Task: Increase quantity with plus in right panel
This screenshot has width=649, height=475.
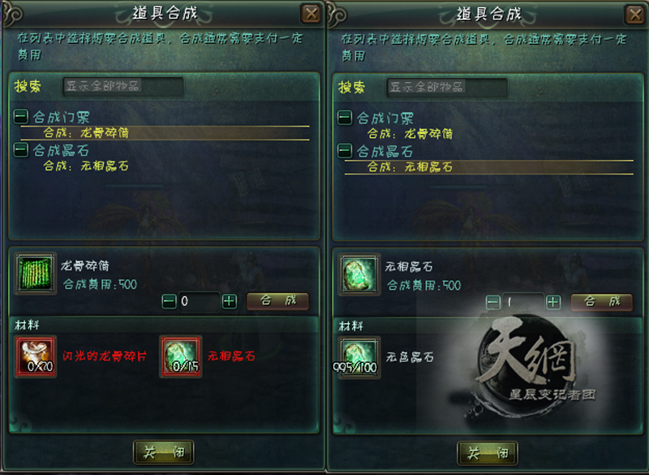Action: point(553,302)
